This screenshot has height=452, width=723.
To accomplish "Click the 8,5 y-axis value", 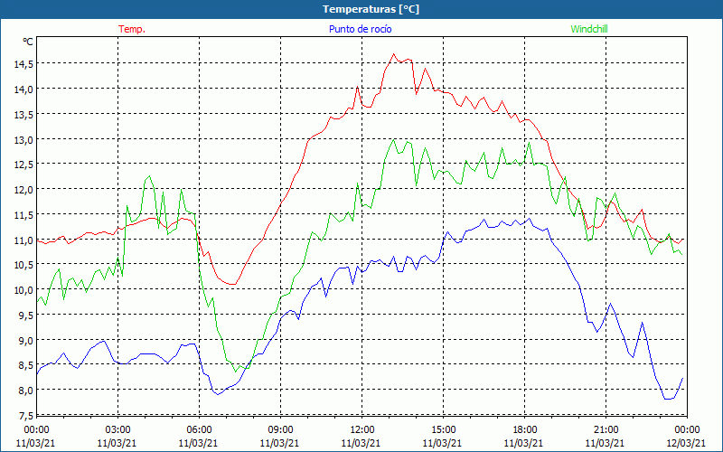I will pos(25,366).
